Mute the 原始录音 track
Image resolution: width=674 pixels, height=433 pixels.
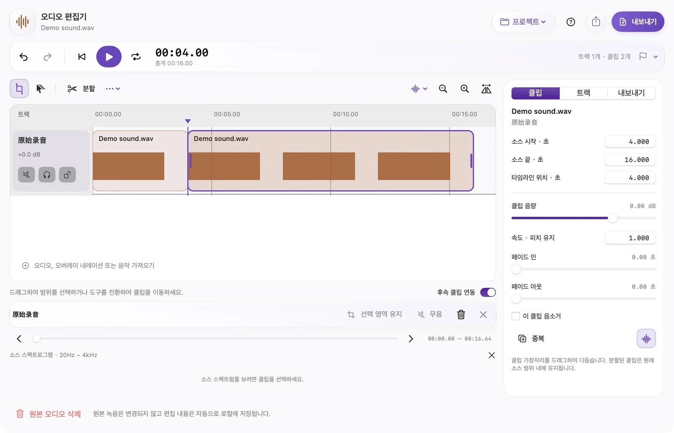tap(27, 175)
